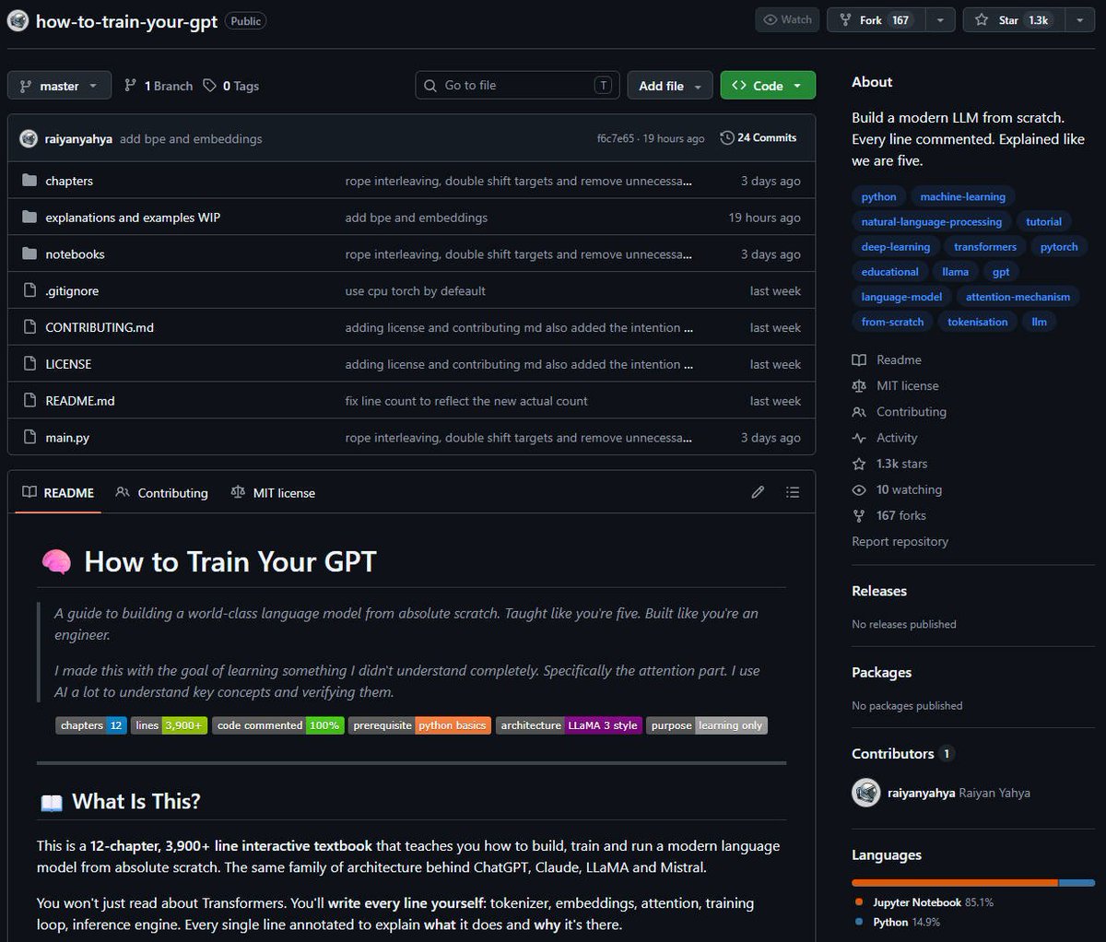Image resolution: width=1106 pixels, height=942 pixels.
Task: Switch to the README tab
Action: coord(58,493)
